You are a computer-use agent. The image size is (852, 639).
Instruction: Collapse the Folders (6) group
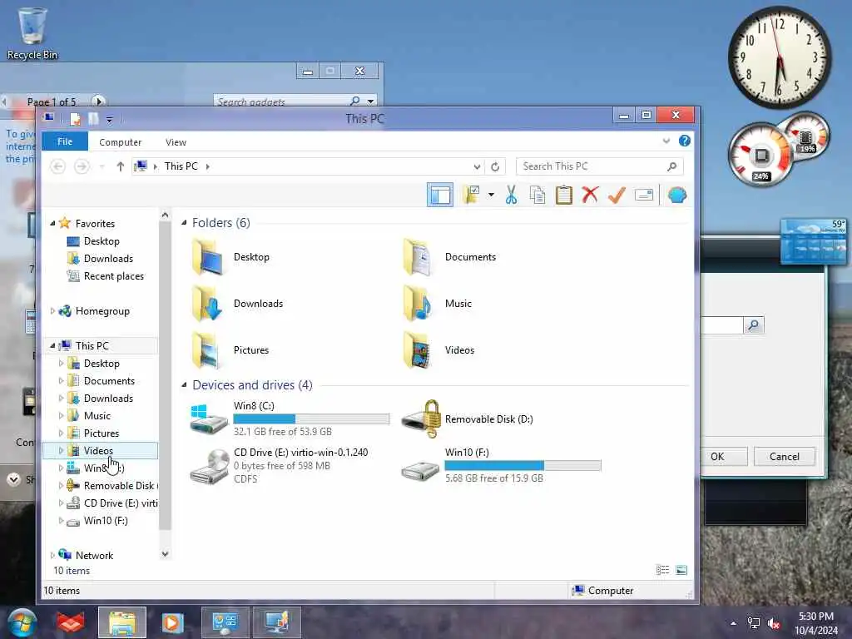pos(184,222)
